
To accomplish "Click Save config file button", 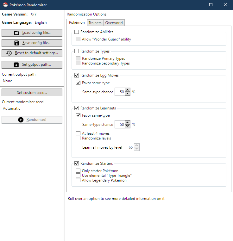I will (32, 43).
